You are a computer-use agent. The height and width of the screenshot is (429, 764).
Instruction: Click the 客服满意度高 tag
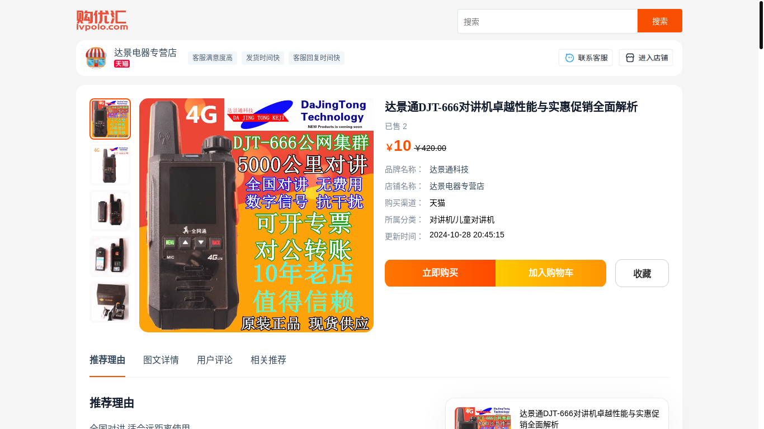213,58
